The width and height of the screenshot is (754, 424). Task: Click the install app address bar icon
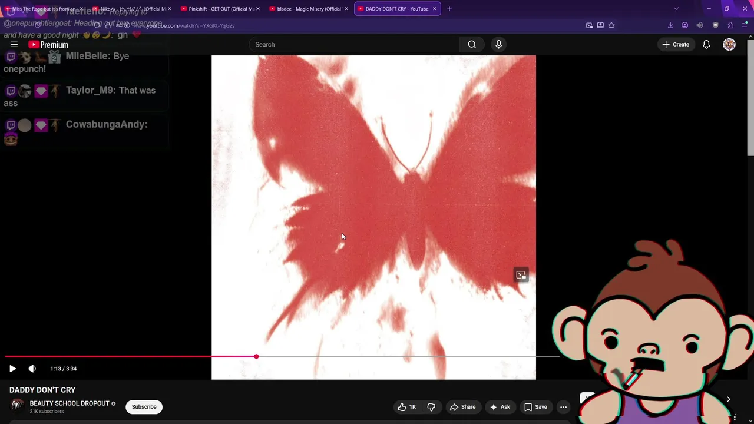(600, 25)
